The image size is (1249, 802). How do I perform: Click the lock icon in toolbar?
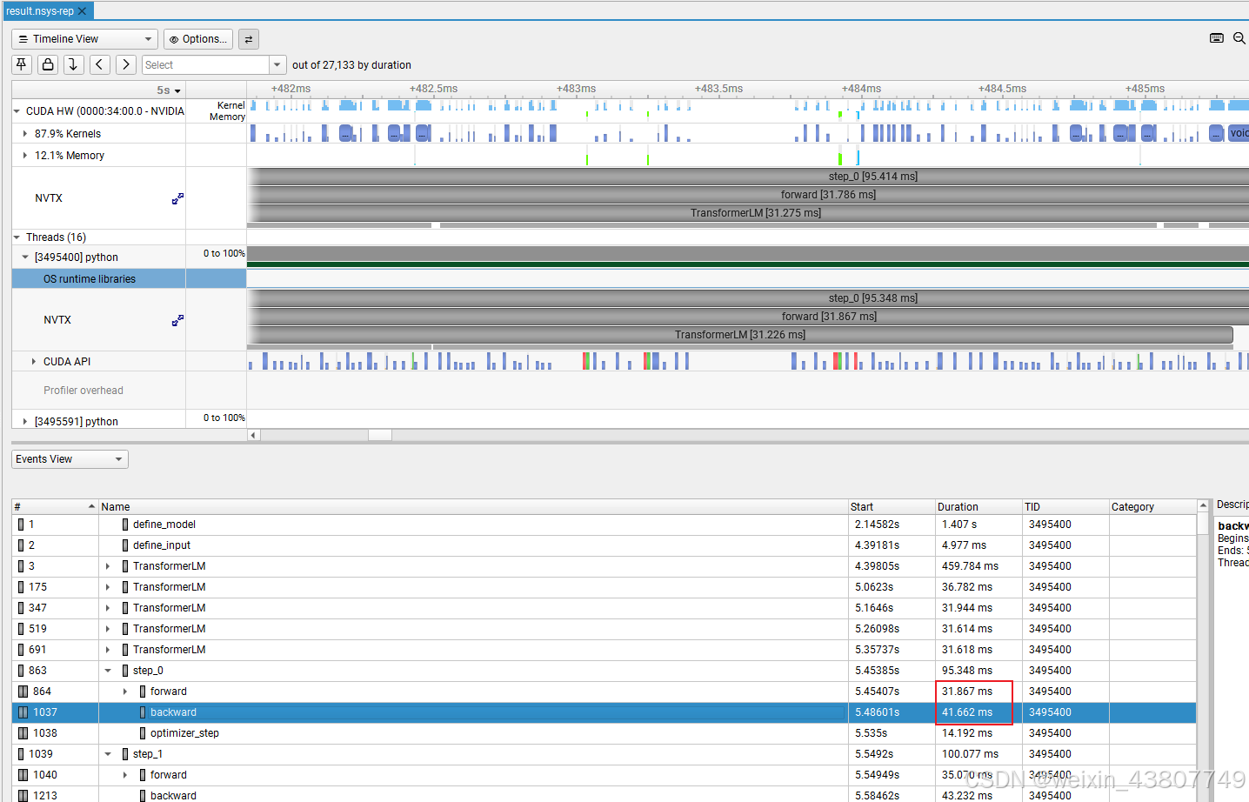click(48, 64)
